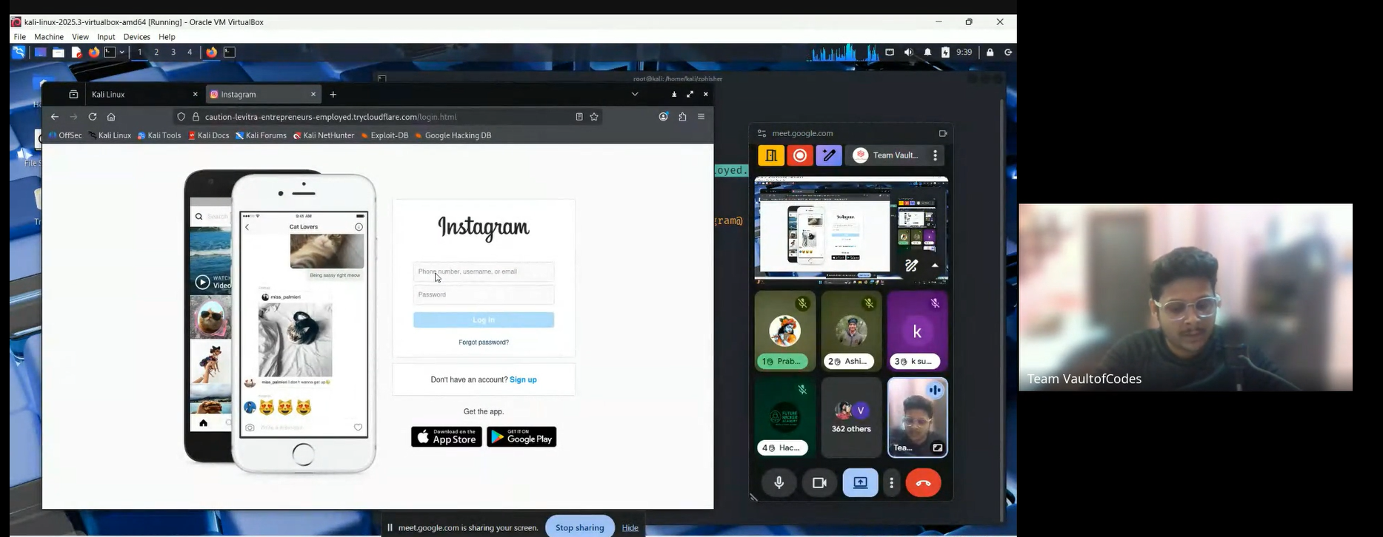Screen dimensions: 1383x537
Task: Toggle microphone in Meet controls
Action: pos(779,483)
